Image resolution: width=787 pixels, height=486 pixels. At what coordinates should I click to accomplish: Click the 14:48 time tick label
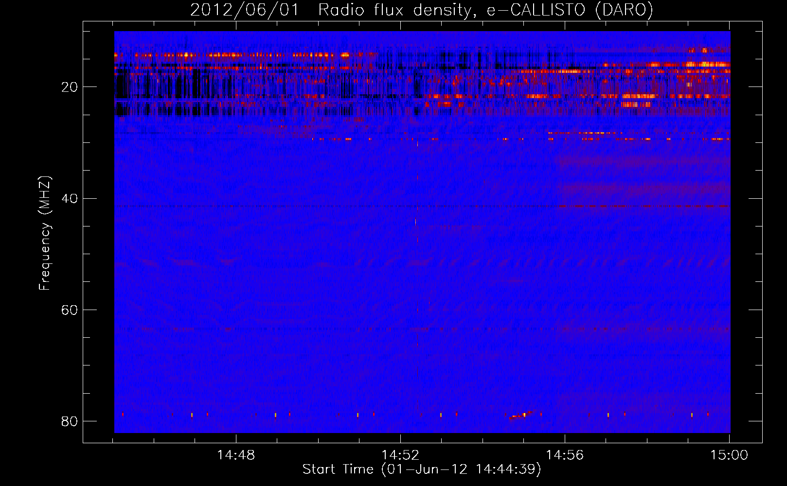(236, 455)
